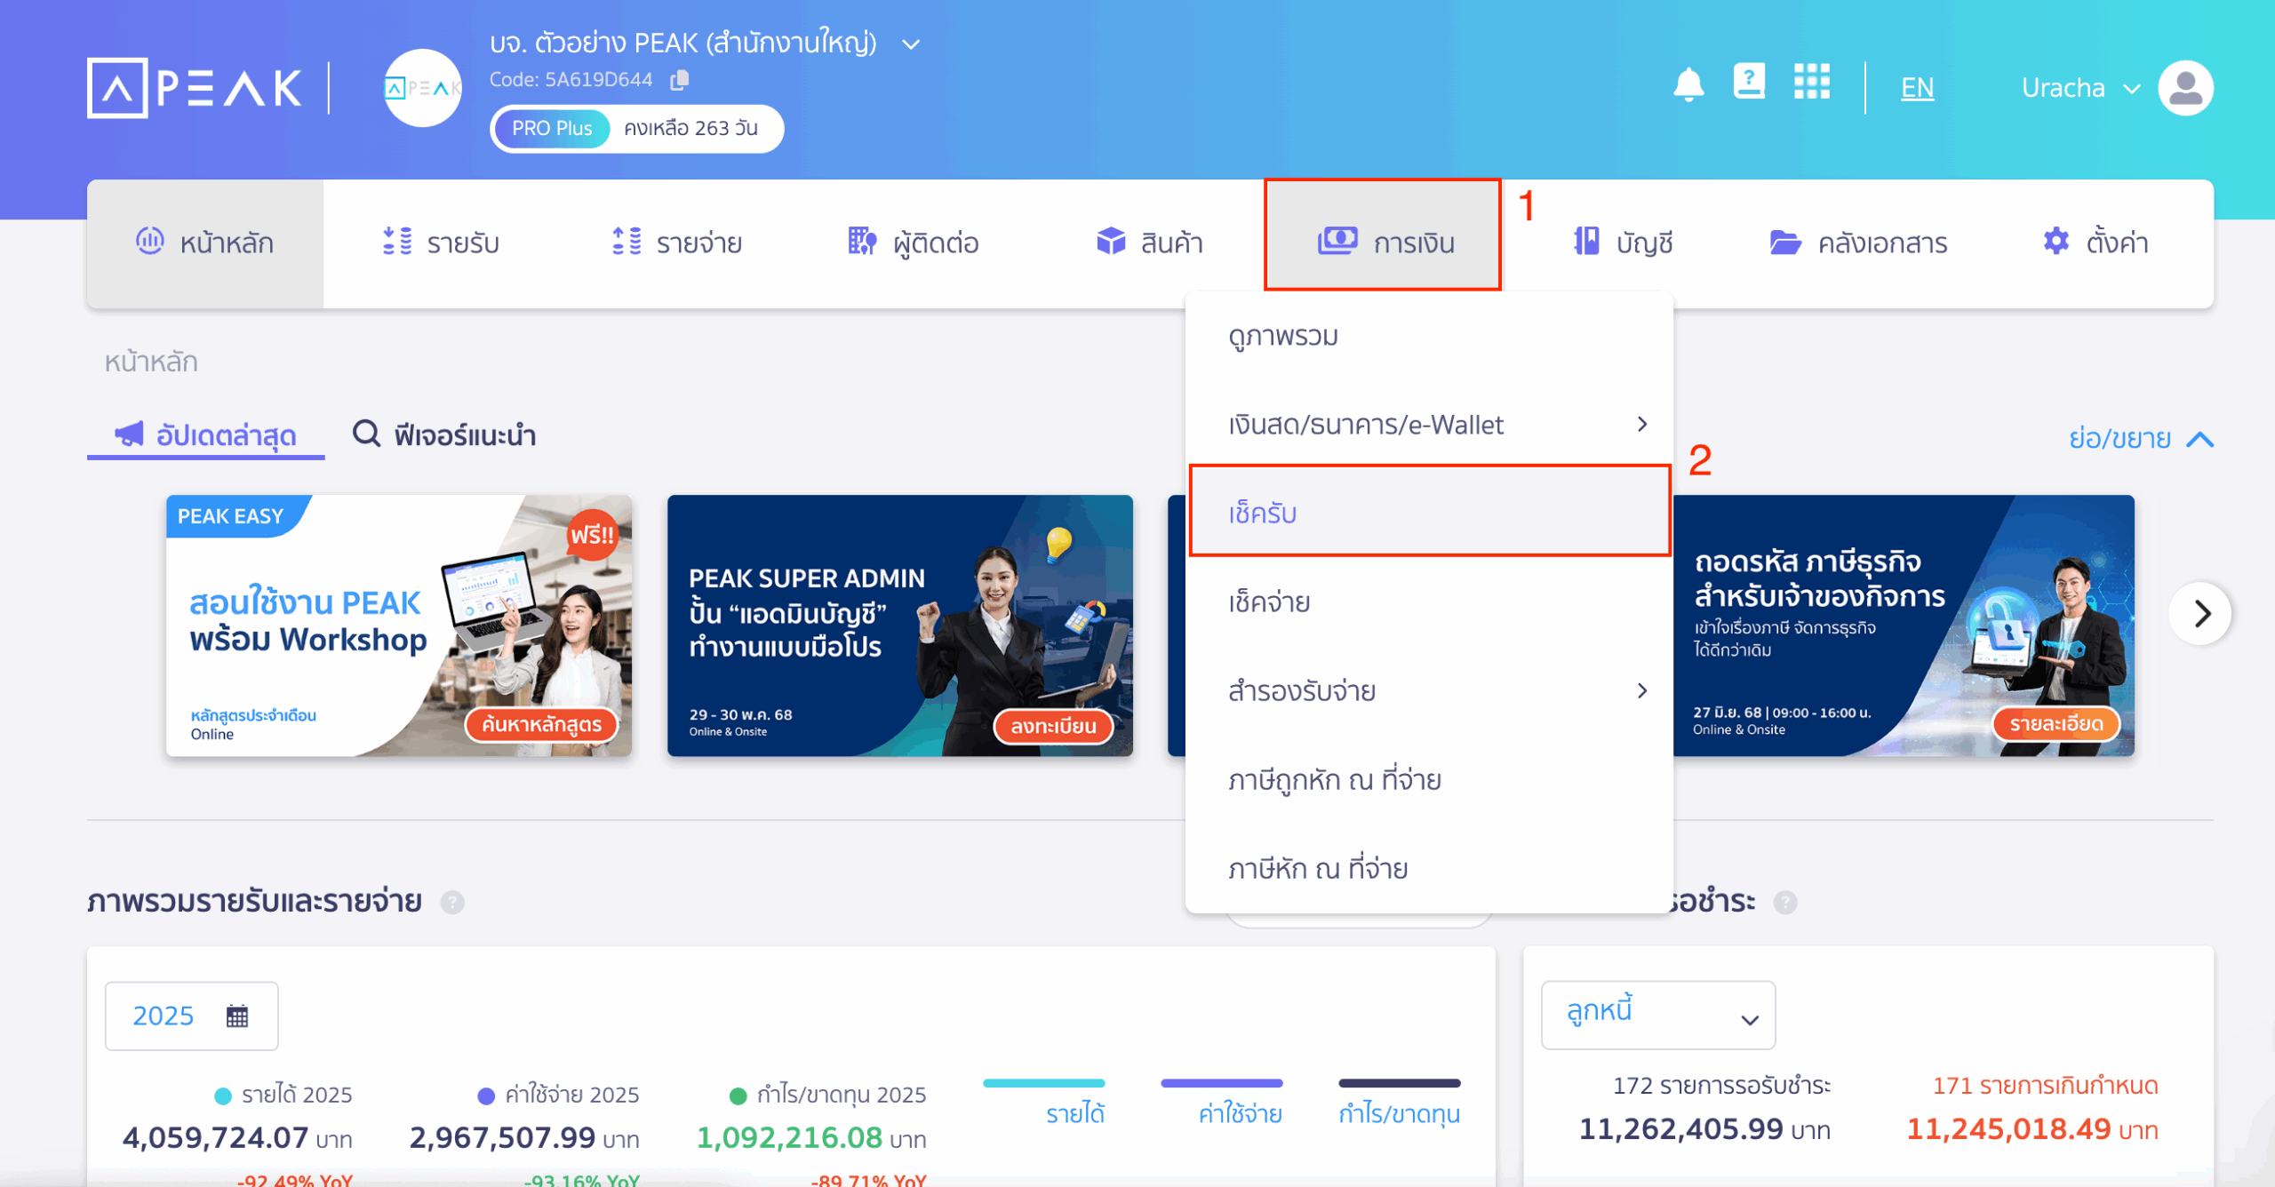The image size is (2275, 1187).
Task: Select ดูภาพรวม from the finance menu
Action: tap(1429, 336)
